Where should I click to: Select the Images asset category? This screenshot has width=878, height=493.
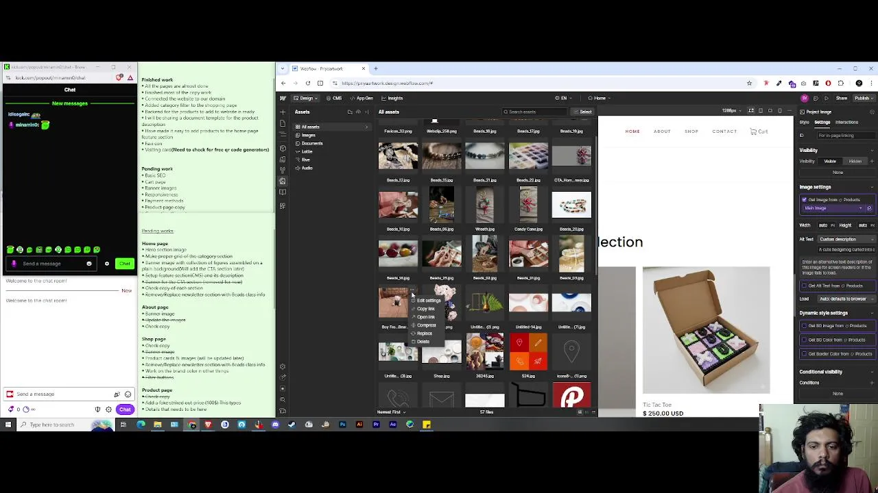[x=309, y=135]
